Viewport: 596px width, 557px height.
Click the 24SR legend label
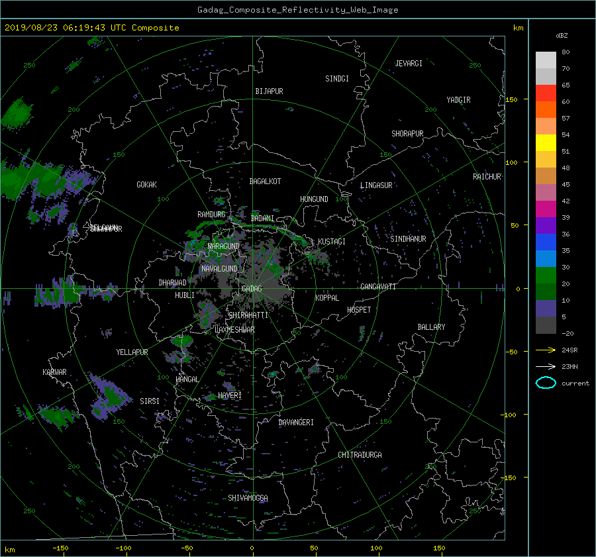point(570,350)
